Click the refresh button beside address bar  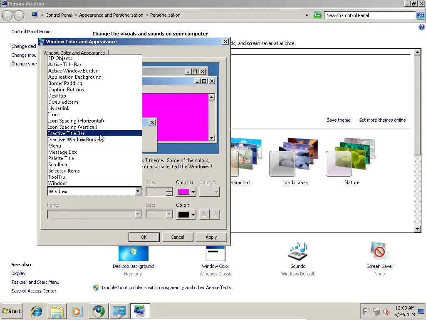(x=317, y=15)
